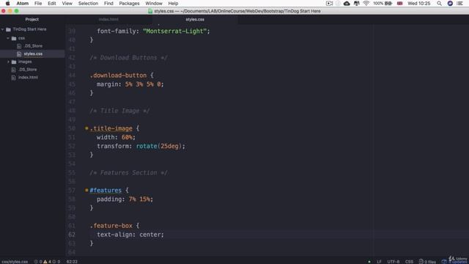Click the battery status in menu bar
Viewport: 469px width, 264px height.
383,3
